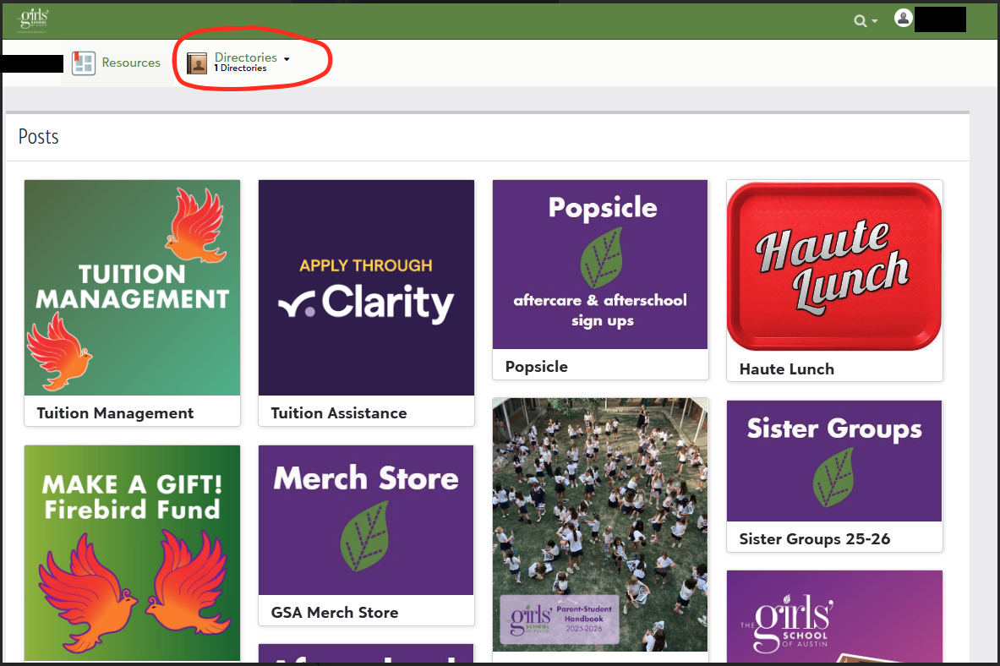Expand the Directories dropdown arrow
Image resolution: width=1000 pixels, height=666 pixels.
tap(287, 58)
